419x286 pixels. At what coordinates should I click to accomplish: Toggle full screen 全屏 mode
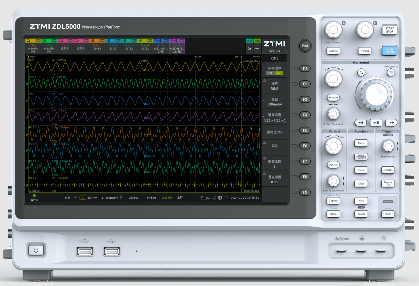(180, 198)
